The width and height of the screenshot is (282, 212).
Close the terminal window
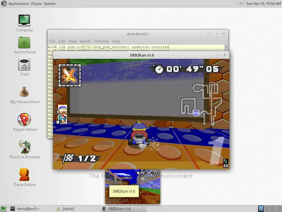[224, 33]
